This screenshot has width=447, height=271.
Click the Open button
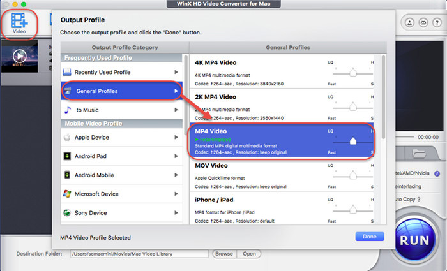(x=249, y=254)
